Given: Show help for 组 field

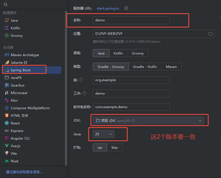Looking at the screenshot, I should coord(81,80).
